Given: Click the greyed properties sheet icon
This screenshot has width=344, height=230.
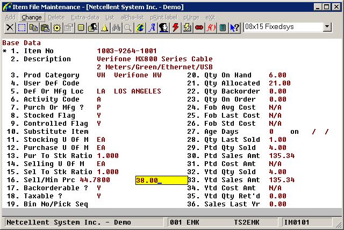Looking at the screenshot, I should (69, 28).
